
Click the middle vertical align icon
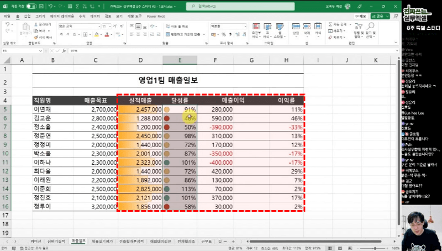[x=138, y=26]
